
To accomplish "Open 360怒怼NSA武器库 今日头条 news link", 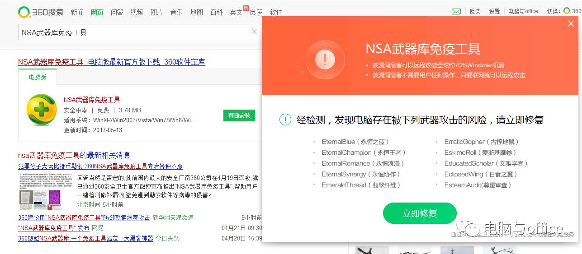I will click(85, 238).
